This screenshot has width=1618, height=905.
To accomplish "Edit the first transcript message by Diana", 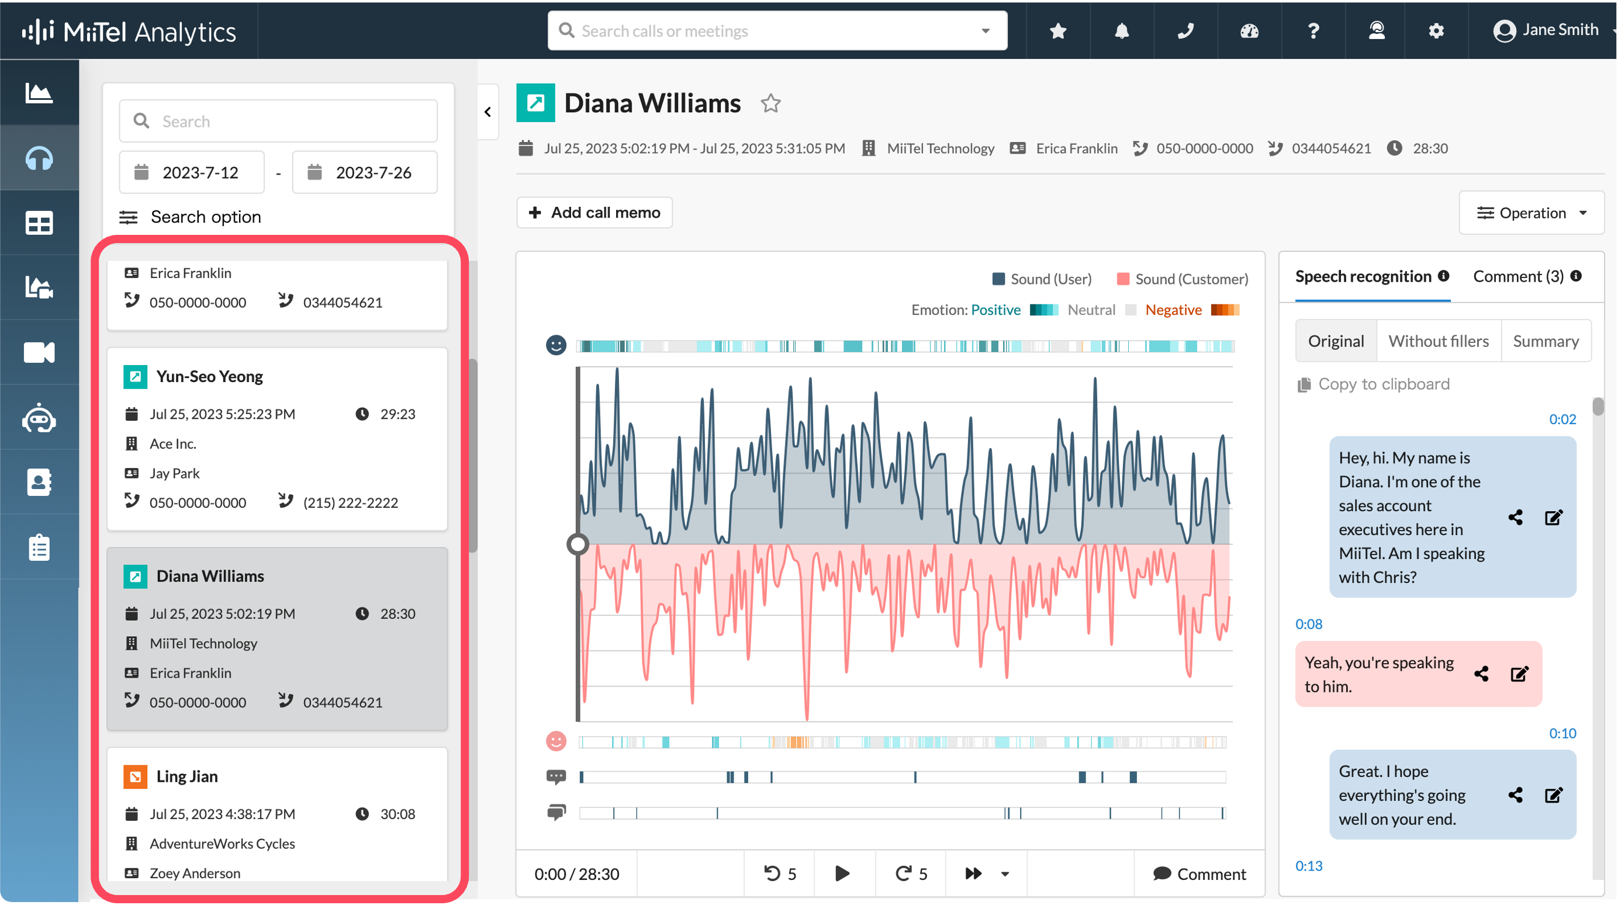I will click(1553, 517).
